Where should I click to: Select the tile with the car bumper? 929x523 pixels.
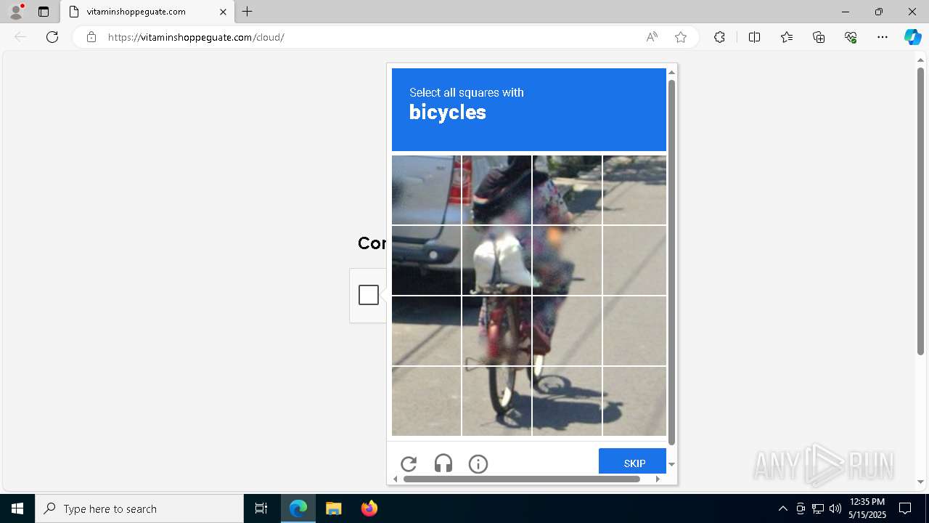(x=426, y=260)
